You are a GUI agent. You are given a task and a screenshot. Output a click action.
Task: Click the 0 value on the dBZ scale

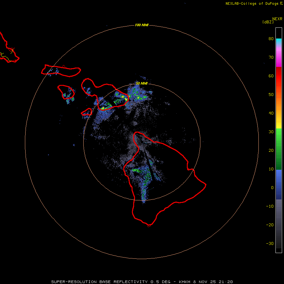[x=272, y=188]
